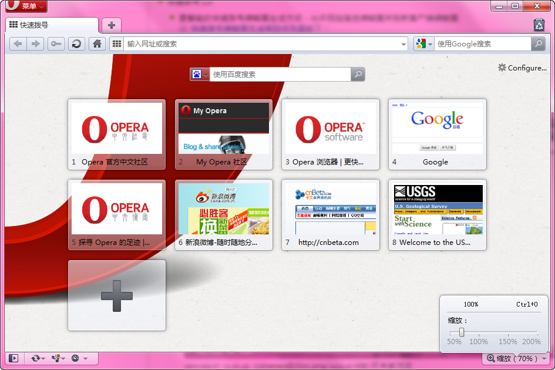Open Baidu search engine selector dropdown
Image resolution: width=555 pixels, height=370 pixels.
pos(200,75)
